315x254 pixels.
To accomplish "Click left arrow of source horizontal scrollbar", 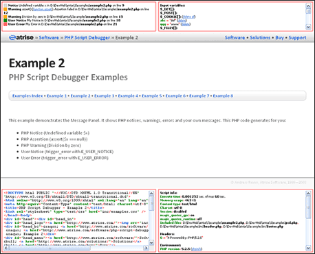I will (6, 248).
